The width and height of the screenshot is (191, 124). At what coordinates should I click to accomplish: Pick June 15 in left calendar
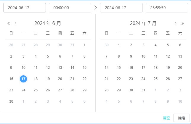(84, 68)
